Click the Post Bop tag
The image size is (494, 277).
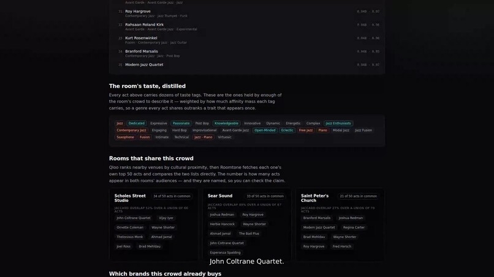tap(202, 124)
